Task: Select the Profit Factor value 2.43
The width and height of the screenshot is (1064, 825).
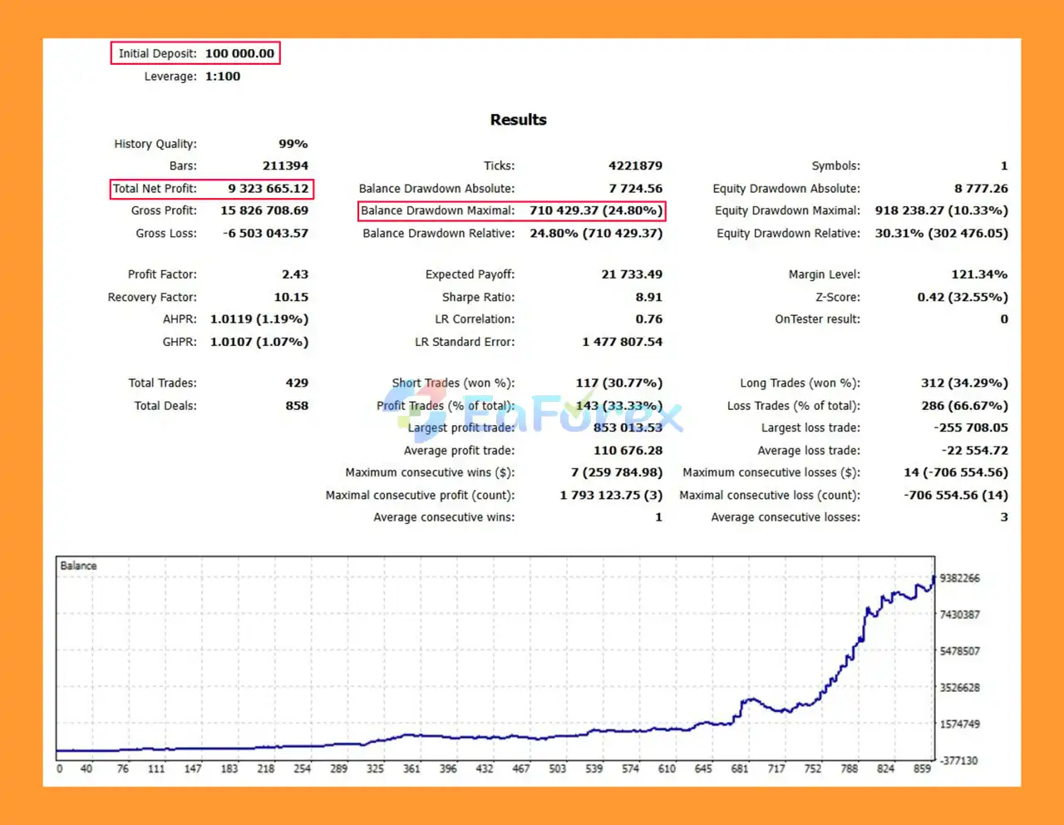Action: point(294,274)
